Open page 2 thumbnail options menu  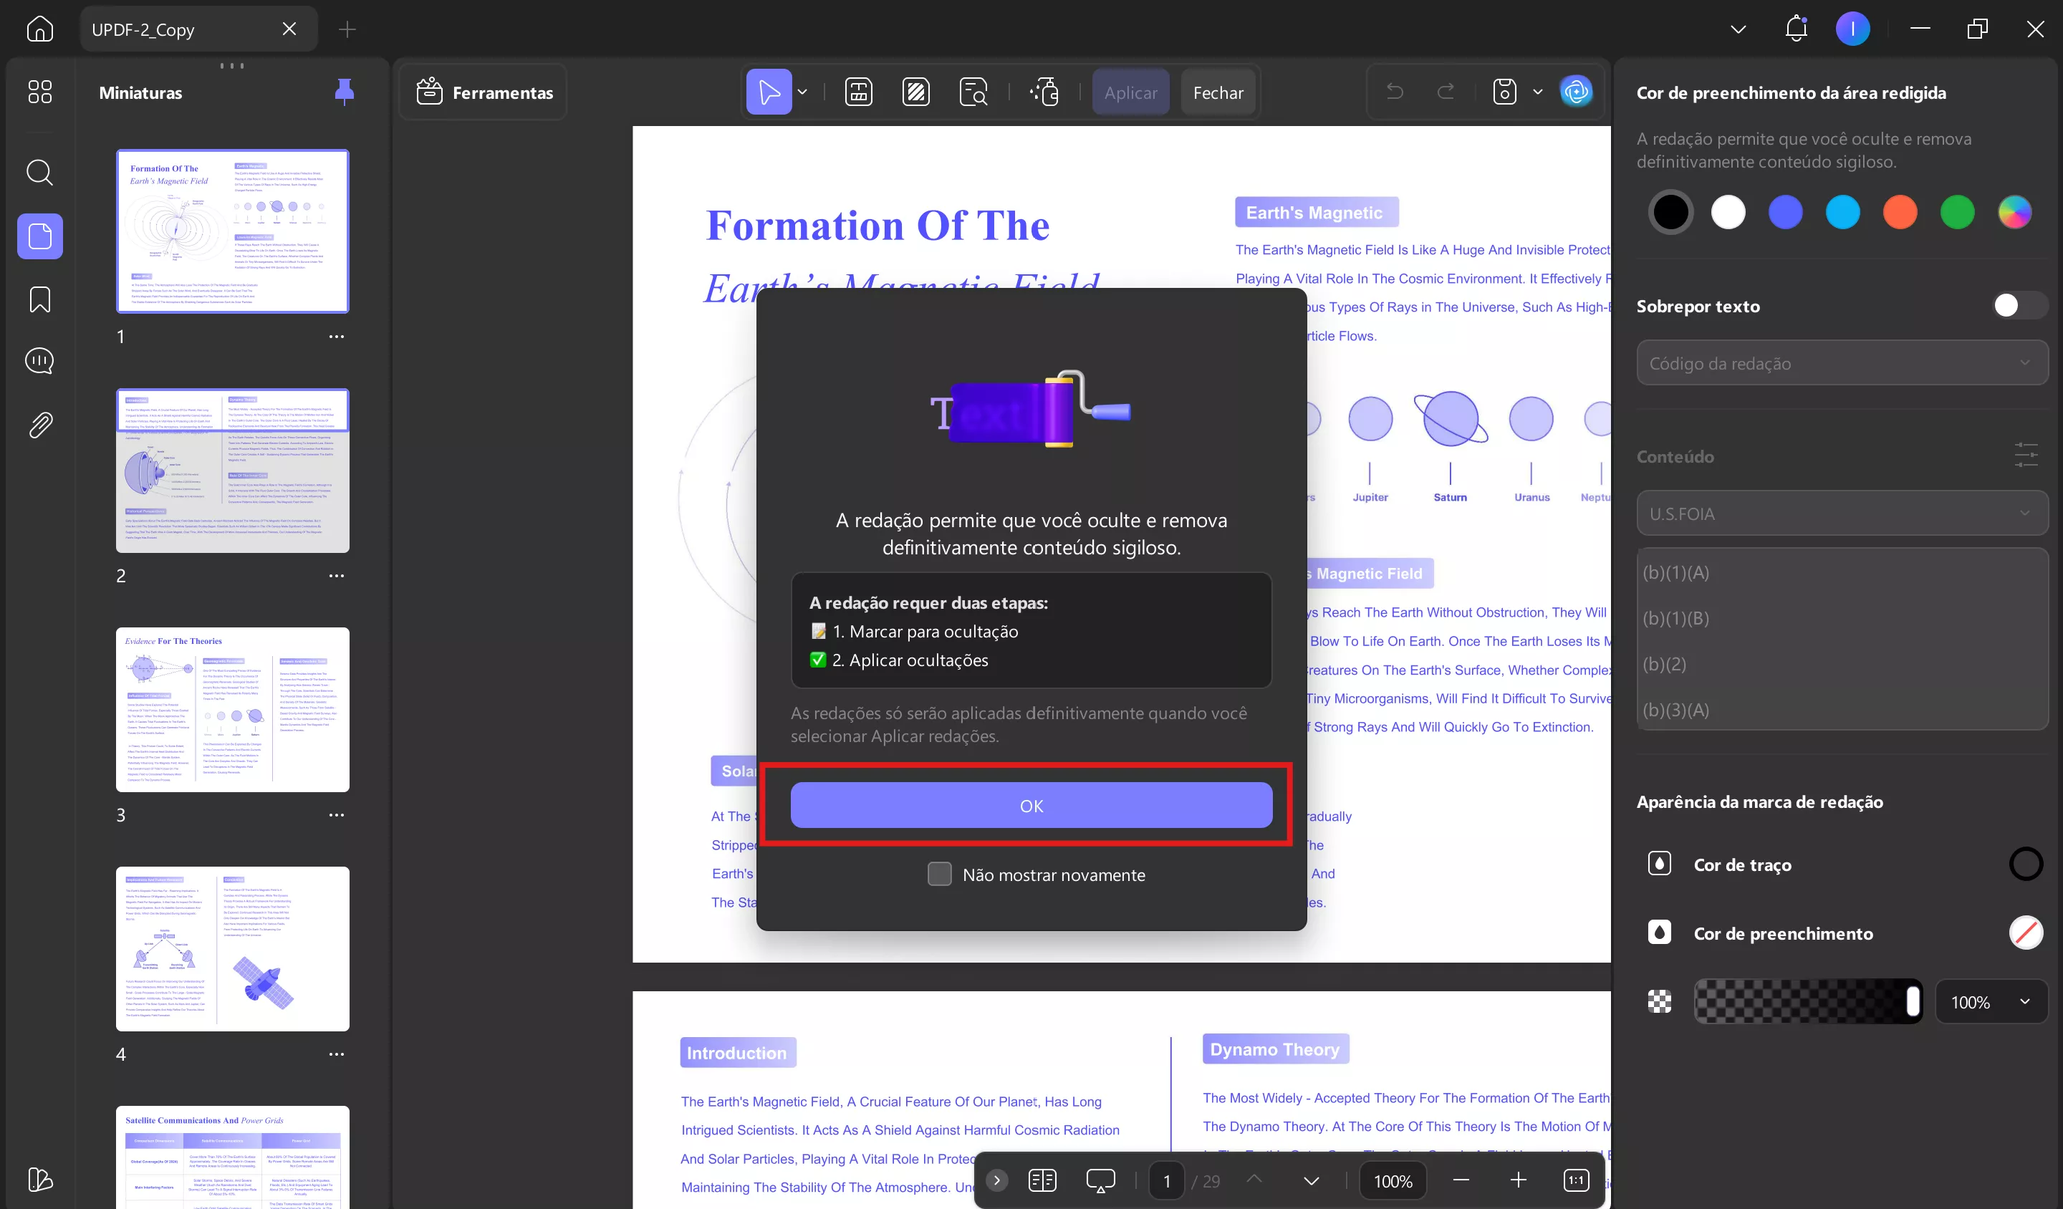tap(337, 575)
